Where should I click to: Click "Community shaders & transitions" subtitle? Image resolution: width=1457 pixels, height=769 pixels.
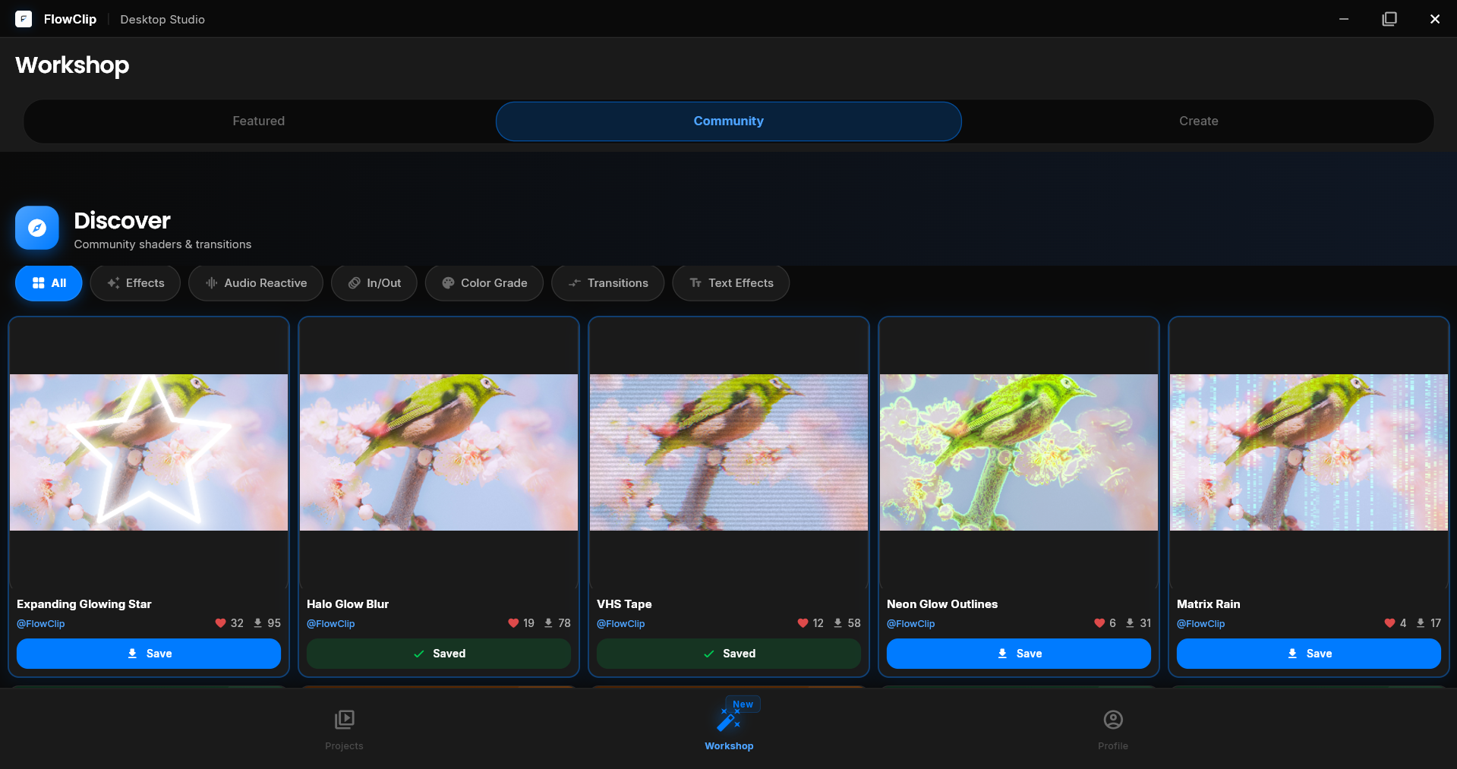tap(162, 244)
